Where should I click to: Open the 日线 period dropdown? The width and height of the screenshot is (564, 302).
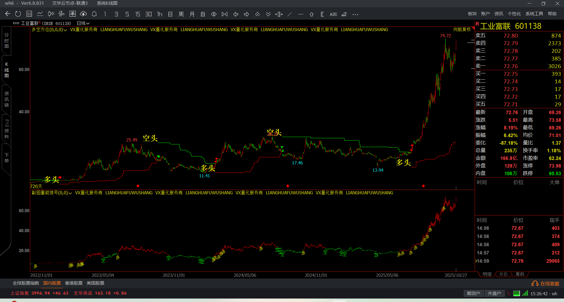coord(83,23)
